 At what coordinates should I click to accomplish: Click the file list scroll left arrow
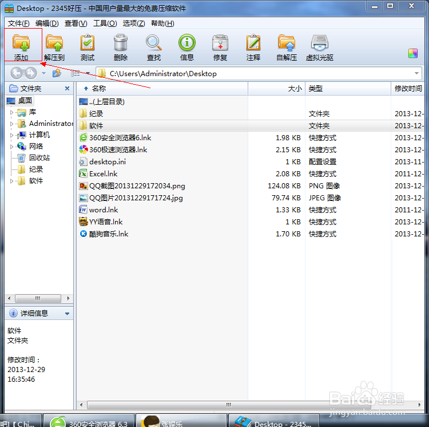coord(81,405)
